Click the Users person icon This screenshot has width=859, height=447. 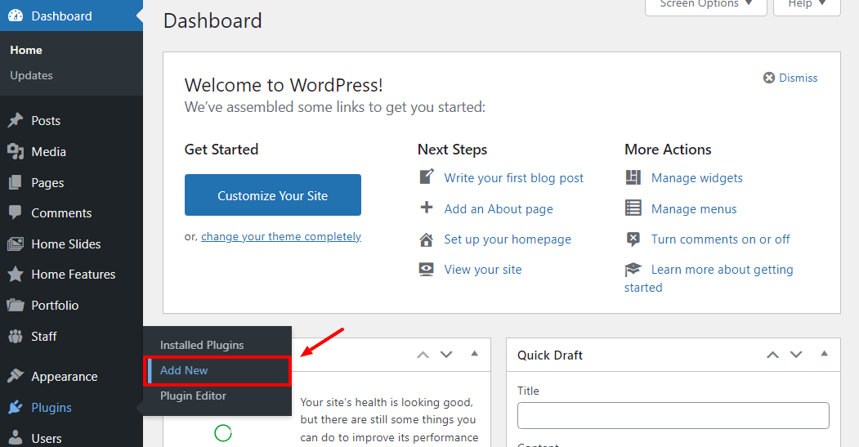16,438
